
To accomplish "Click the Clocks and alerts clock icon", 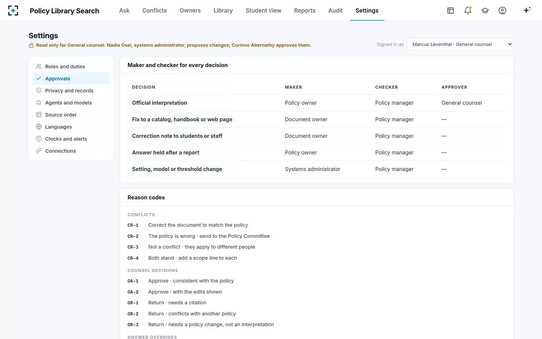I will click(39, 139).
